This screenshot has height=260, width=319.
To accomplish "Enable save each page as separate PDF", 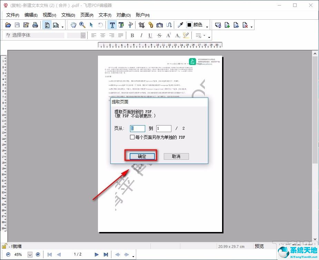I will coord(132,137).
